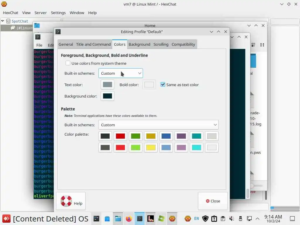Click the folder icon in Home window titlebar
The image size is (300, 225).
point(37,25)
